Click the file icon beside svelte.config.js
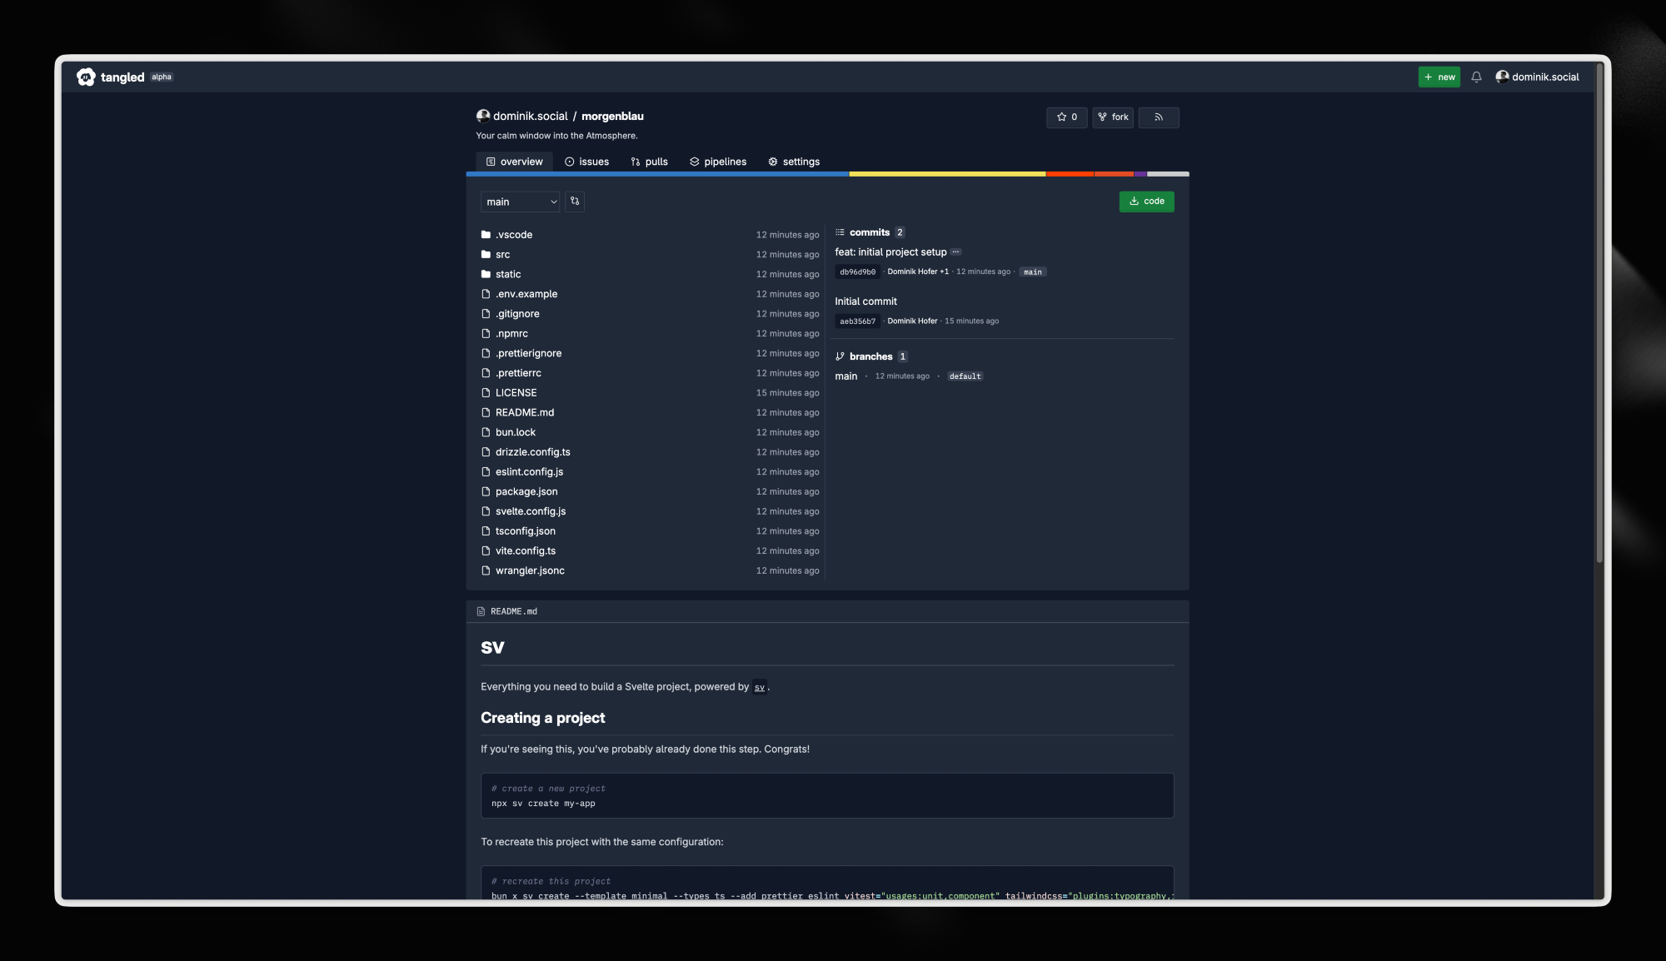The height and width of the screenshot is (961, 1666). pyautogui.click(x=486, y=512)
